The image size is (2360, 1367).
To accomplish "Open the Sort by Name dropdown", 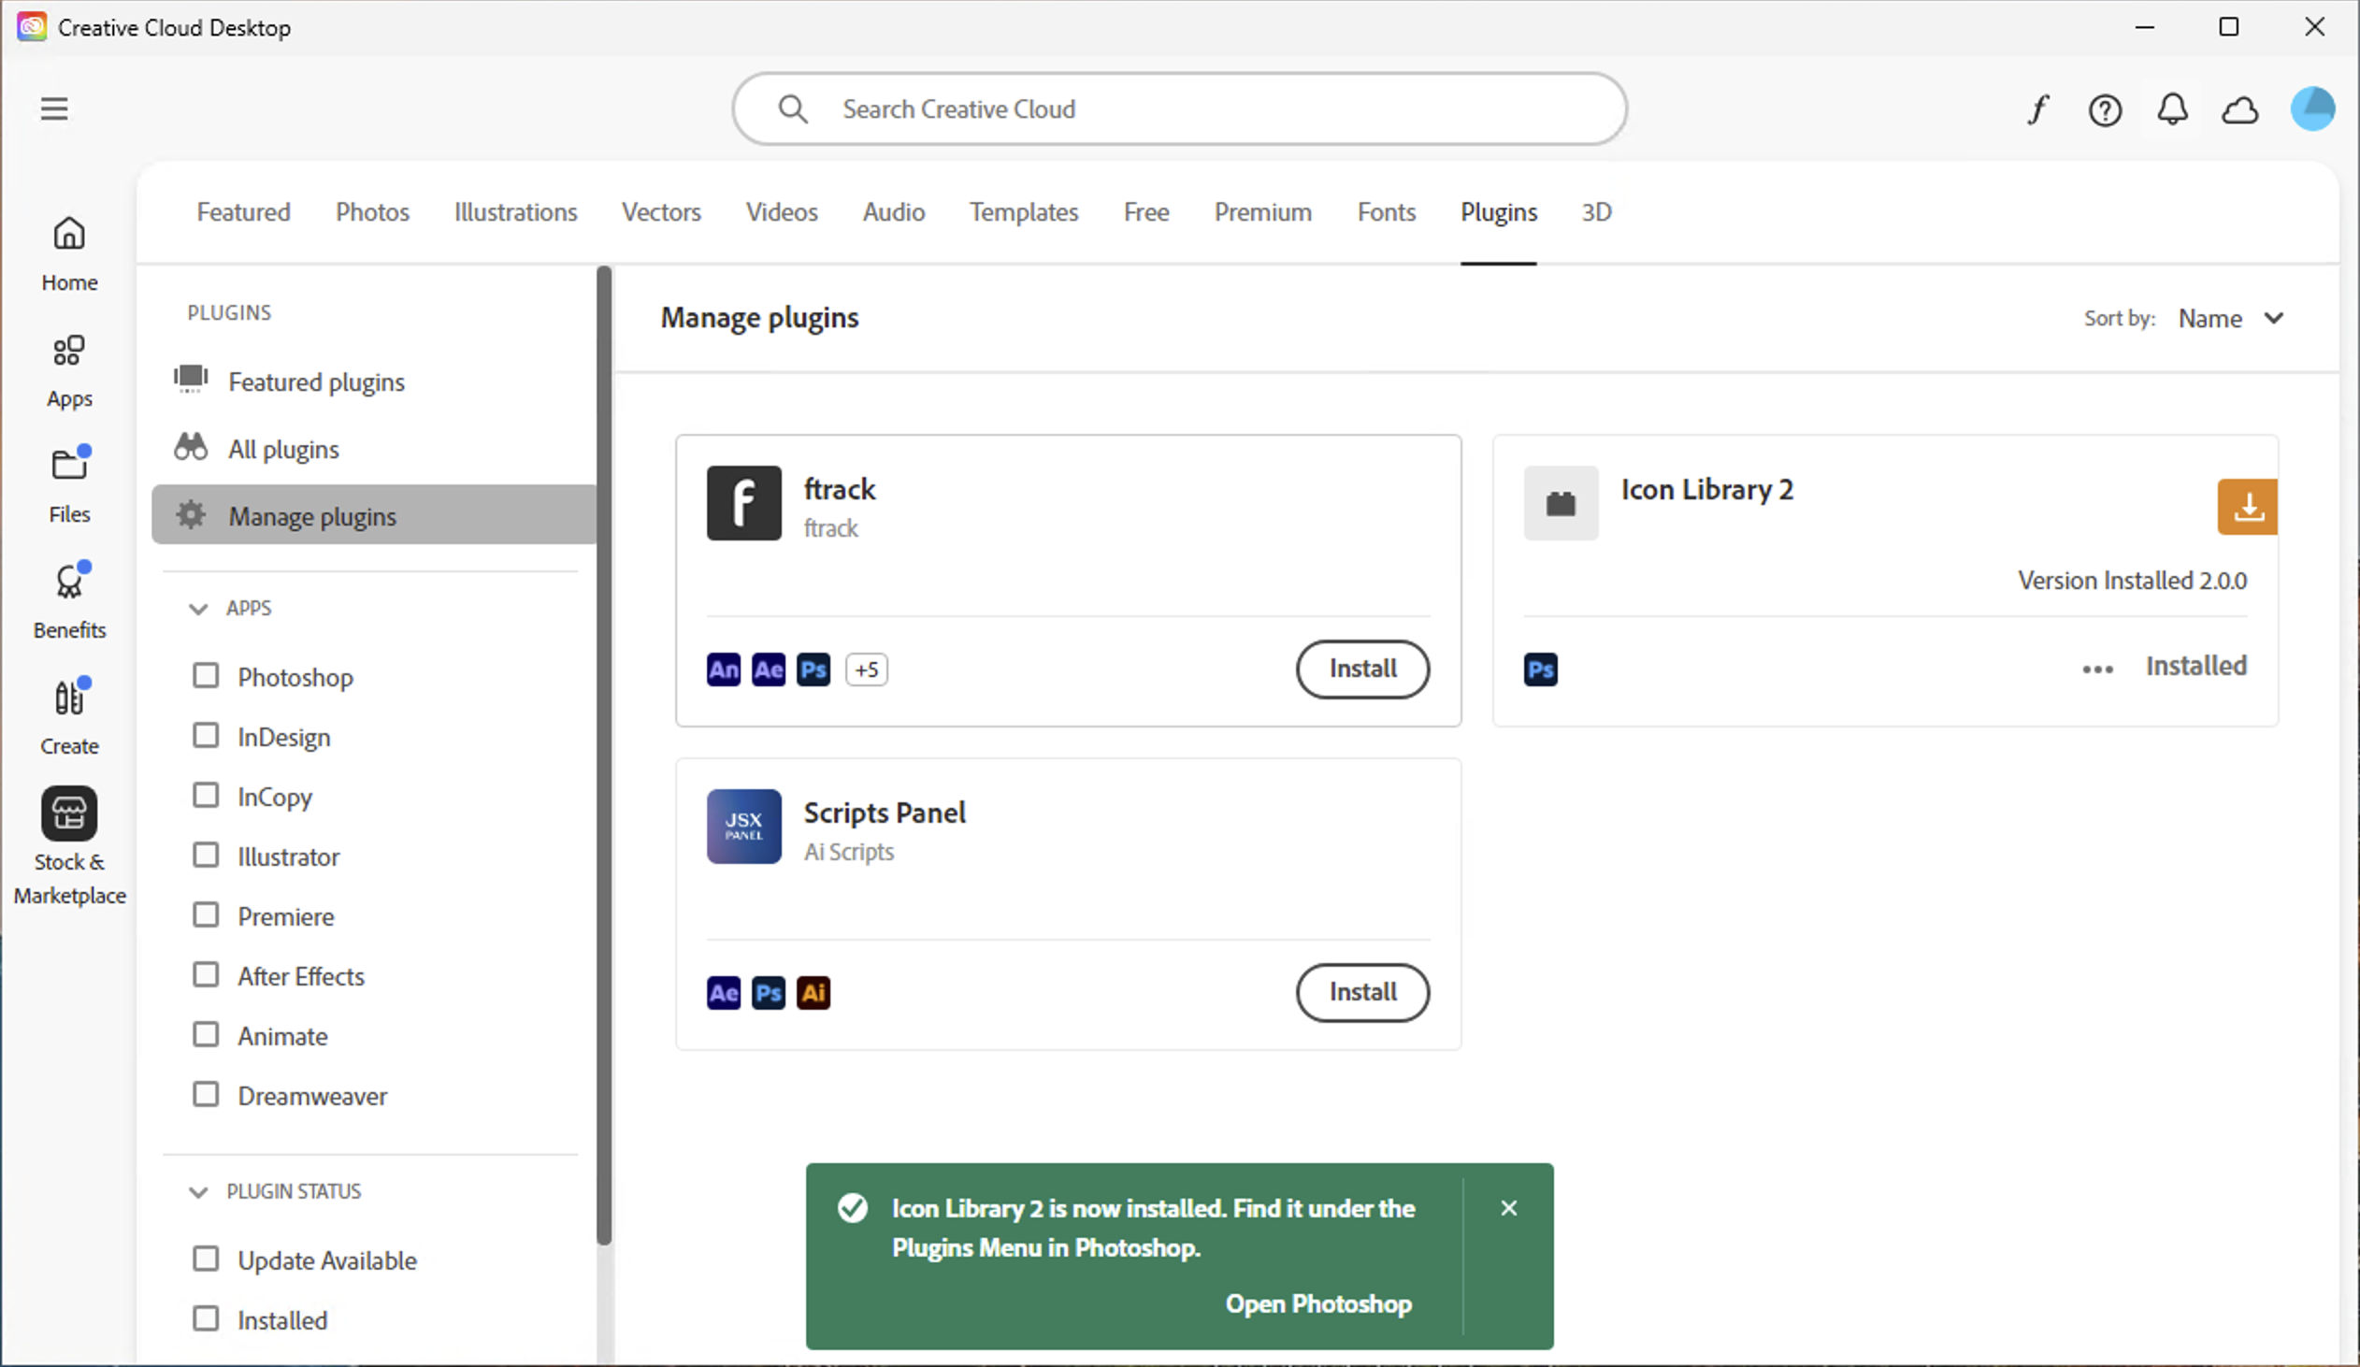I will click(2230, 318).
